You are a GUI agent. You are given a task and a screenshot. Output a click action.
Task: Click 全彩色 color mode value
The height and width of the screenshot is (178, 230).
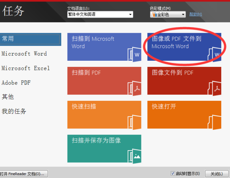coord(163,15)
